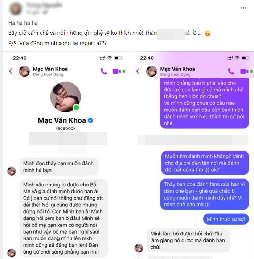This screenshot has width=254, height=259.
Task: Click the voice call icon in right chat
Action: pyautogui.click(x=231, y=71)
